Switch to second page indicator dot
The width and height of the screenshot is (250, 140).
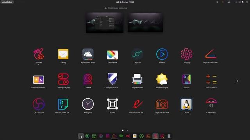[127, 130]
